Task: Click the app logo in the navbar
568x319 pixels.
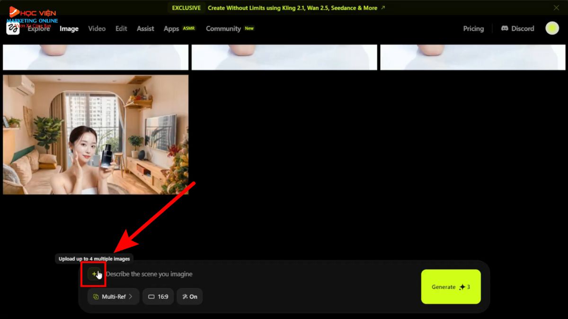Action: click(x=13, y=28)
